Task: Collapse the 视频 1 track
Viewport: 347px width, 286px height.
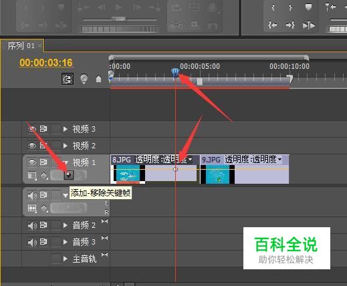Action: [x=66, y=162]
